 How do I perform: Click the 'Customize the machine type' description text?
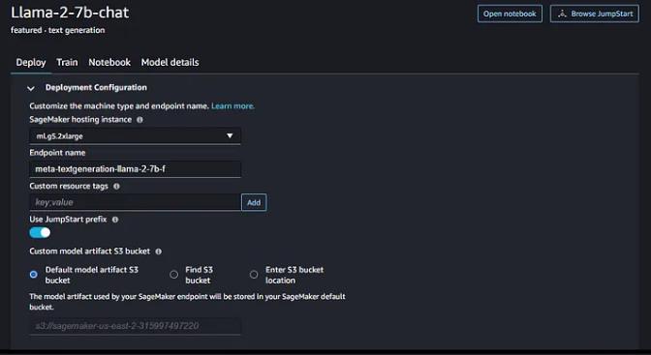tap(119, 106)
